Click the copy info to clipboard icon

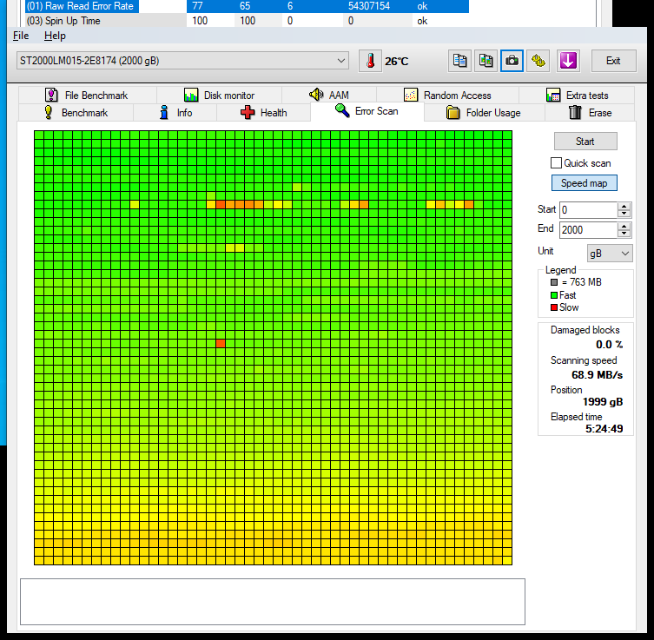(459, 61)
